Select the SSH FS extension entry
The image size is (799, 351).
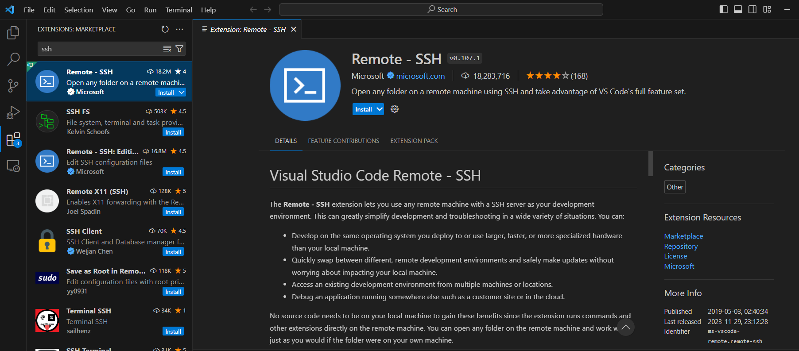click(109, 122)
